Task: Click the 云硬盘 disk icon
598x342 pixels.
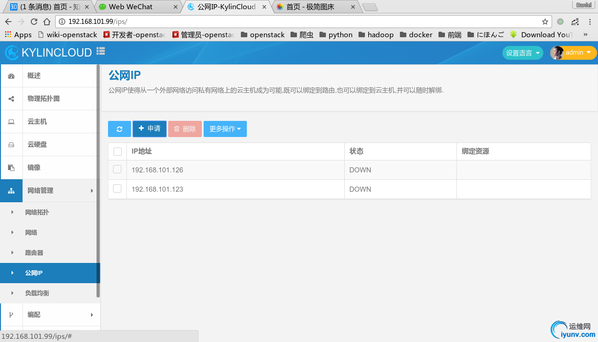Action: 11,145
